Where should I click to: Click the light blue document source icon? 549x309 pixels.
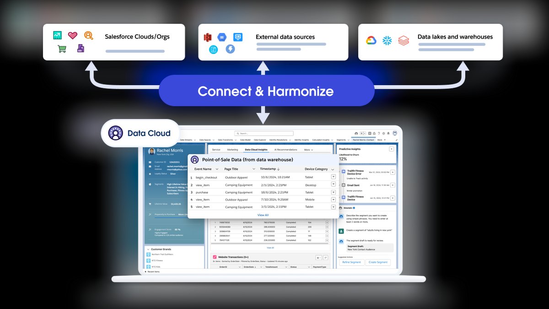tap(213, 49)
